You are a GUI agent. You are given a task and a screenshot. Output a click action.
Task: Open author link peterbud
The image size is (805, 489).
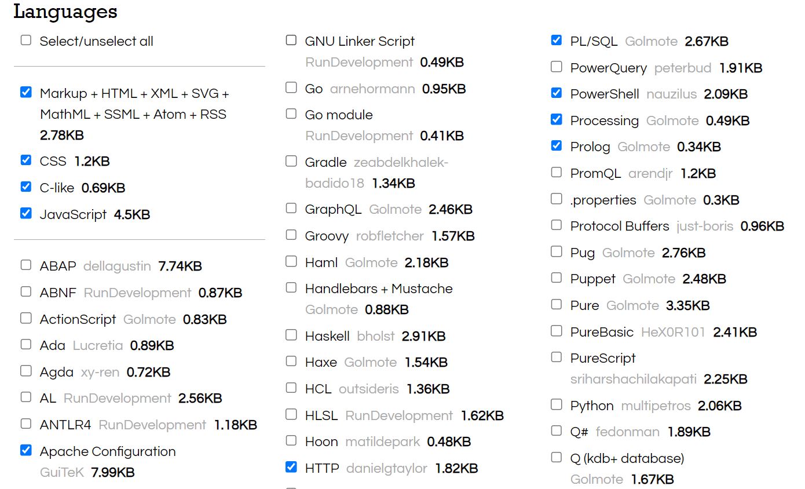[683, 68]
